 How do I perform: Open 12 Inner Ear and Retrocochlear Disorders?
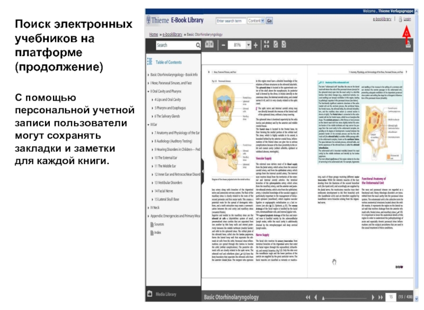177,175
